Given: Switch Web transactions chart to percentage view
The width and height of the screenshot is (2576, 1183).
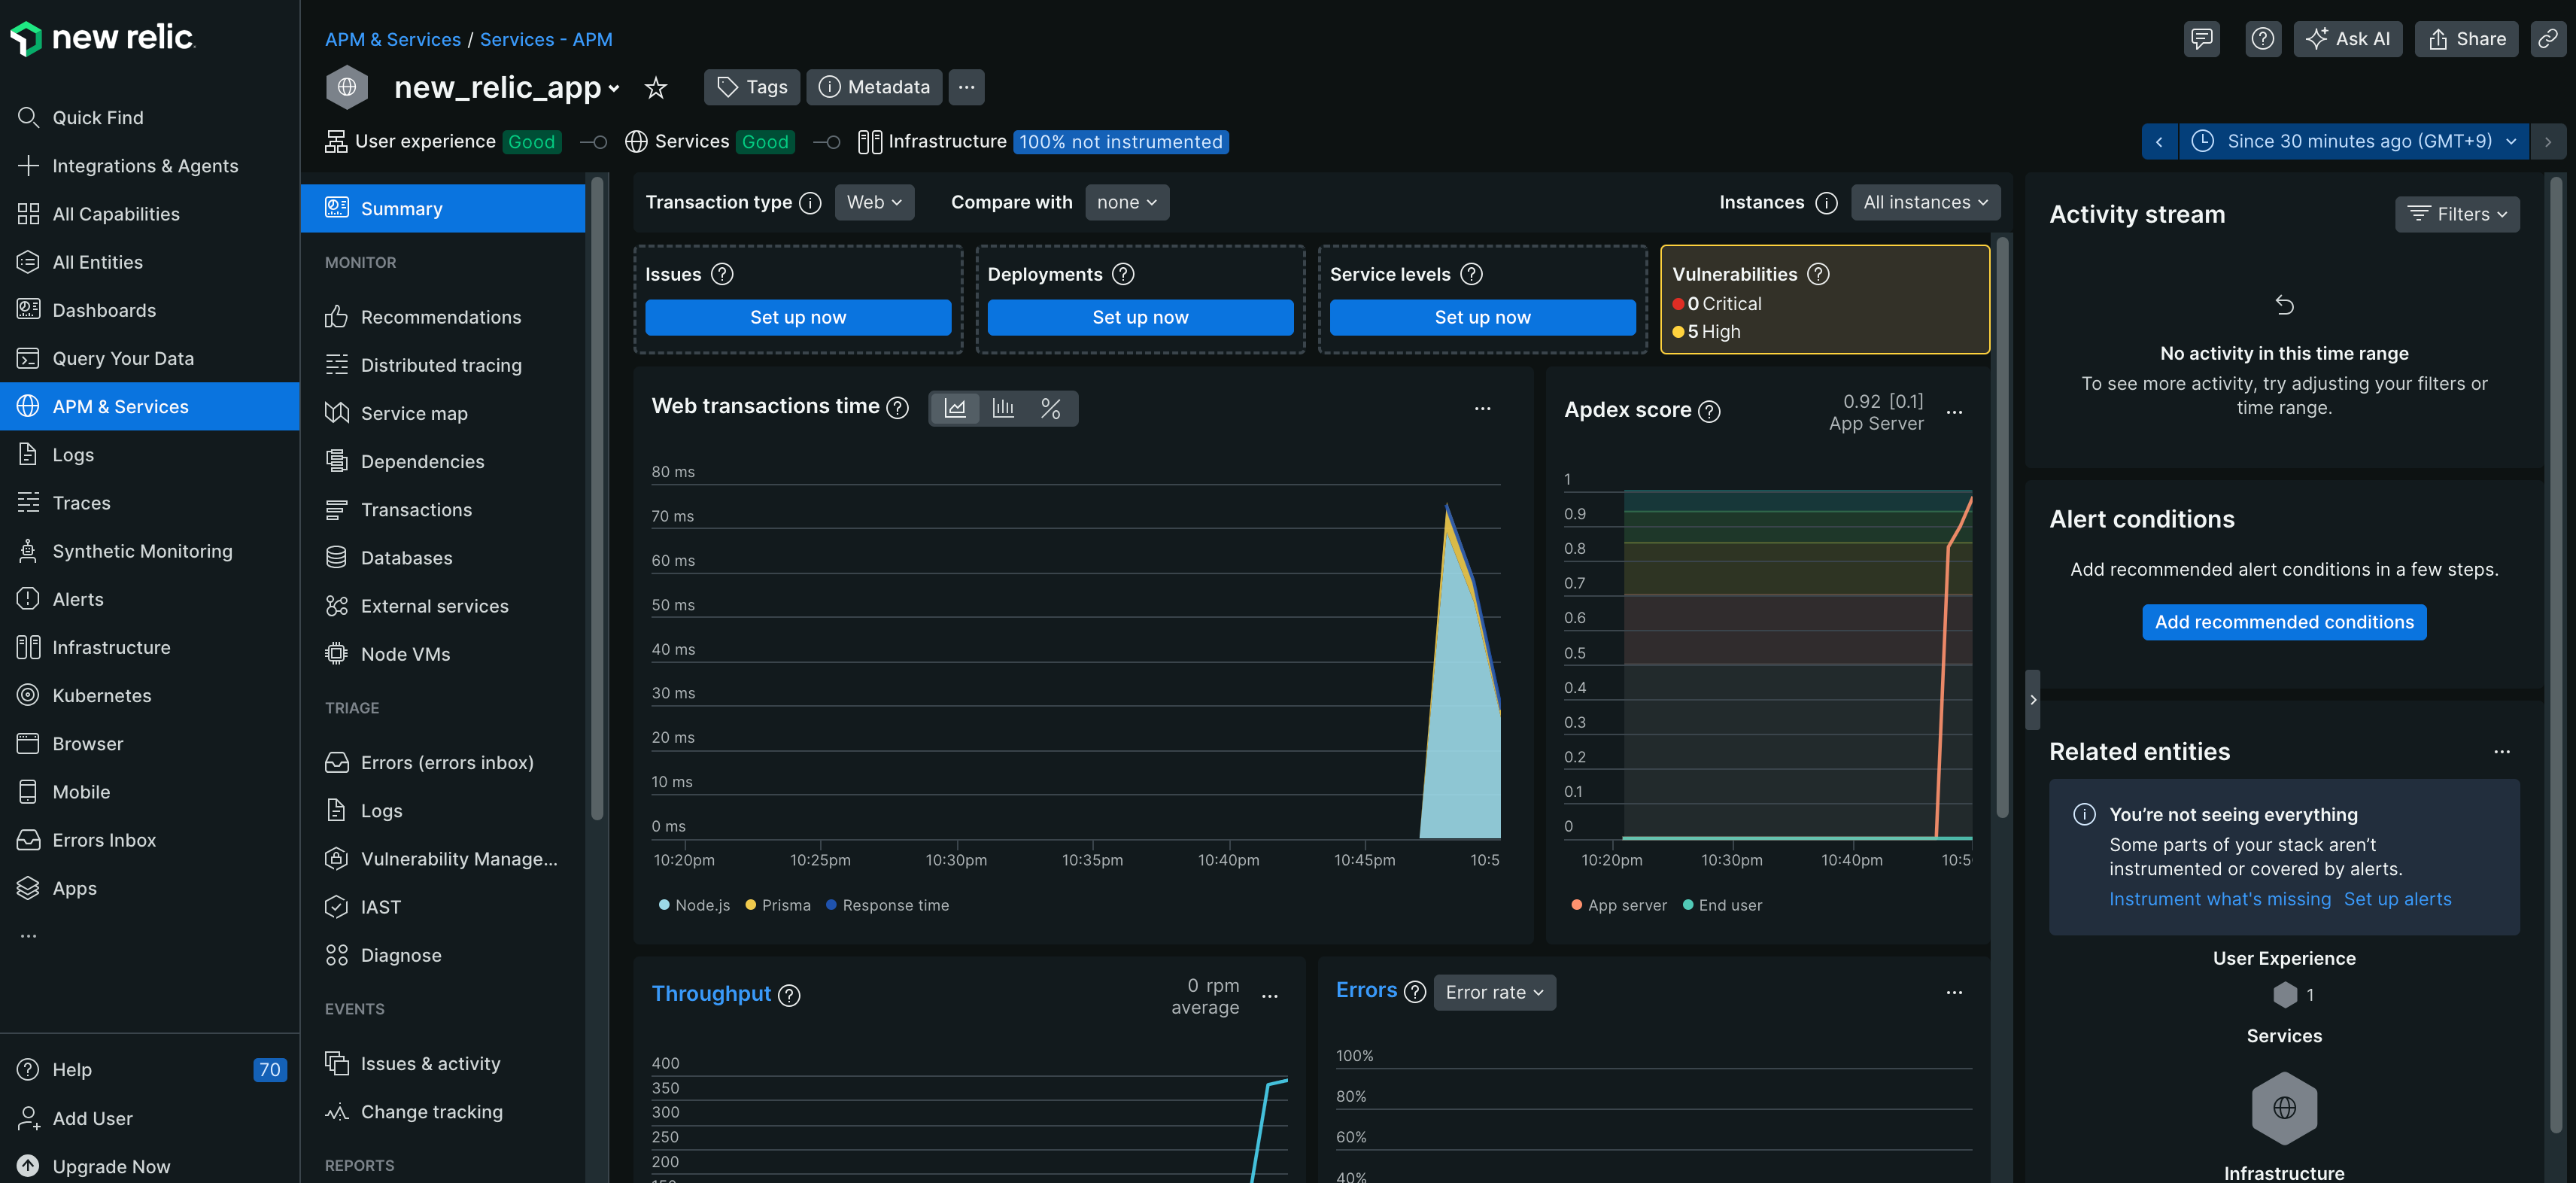Looking at the screenshot, I should point(1050,408).
